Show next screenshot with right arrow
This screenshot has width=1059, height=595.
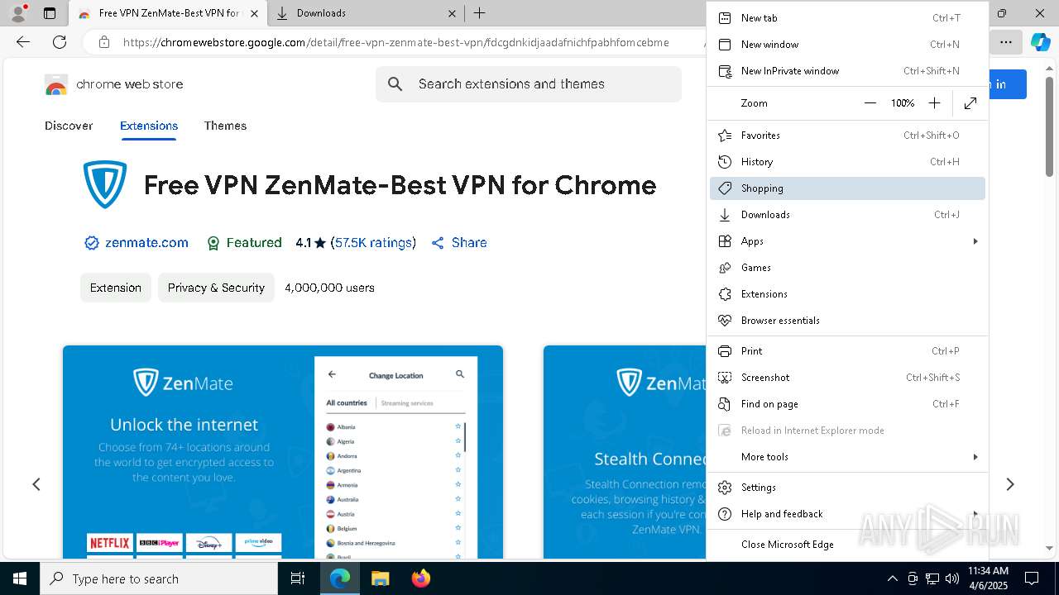[x=1010, y=484]
